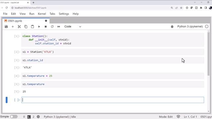Viewport: 212px width, 119px height.
Task: Click Python 3 (ipykernel) | Idle status
Action: (60, 117)
